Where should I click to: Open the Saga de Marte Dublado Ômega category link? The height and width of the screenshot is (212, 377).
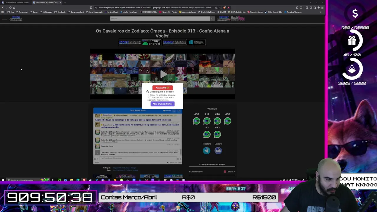tap(125, 168)
